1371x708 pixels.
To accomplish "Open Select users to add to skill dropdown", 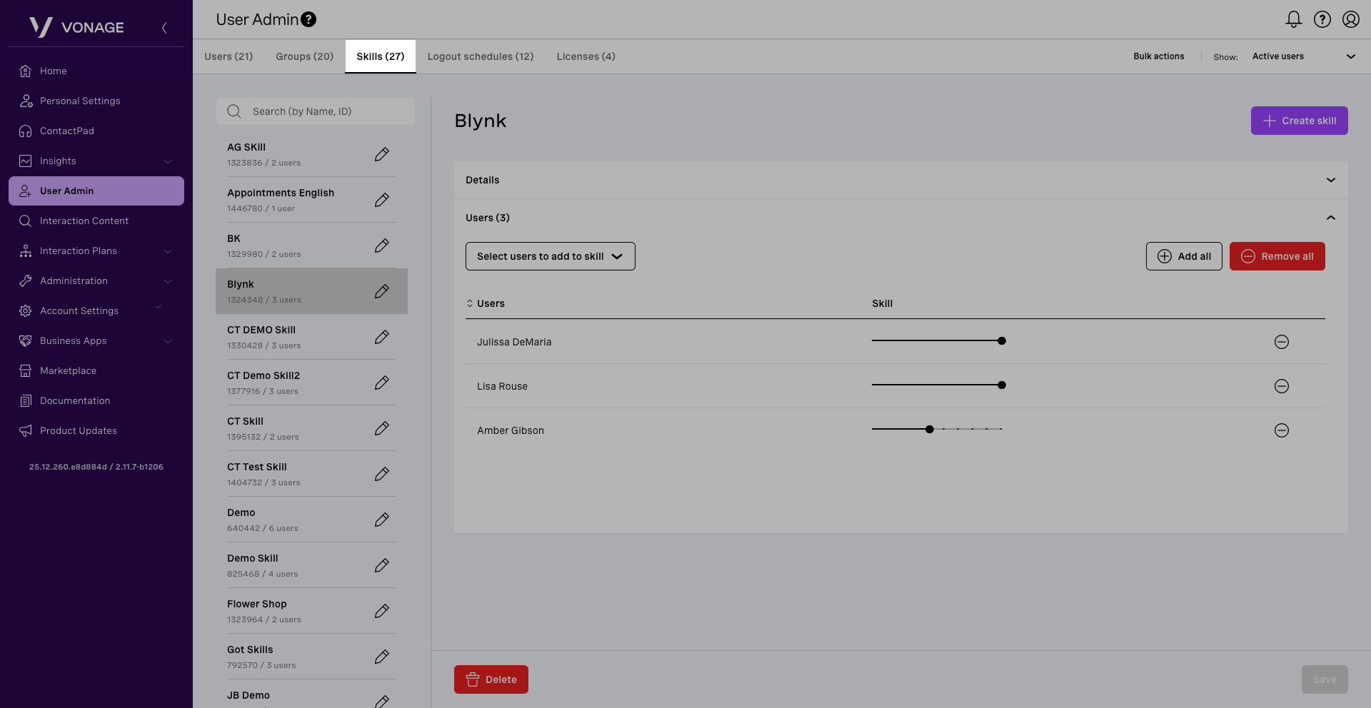I will tap(550, 256).
